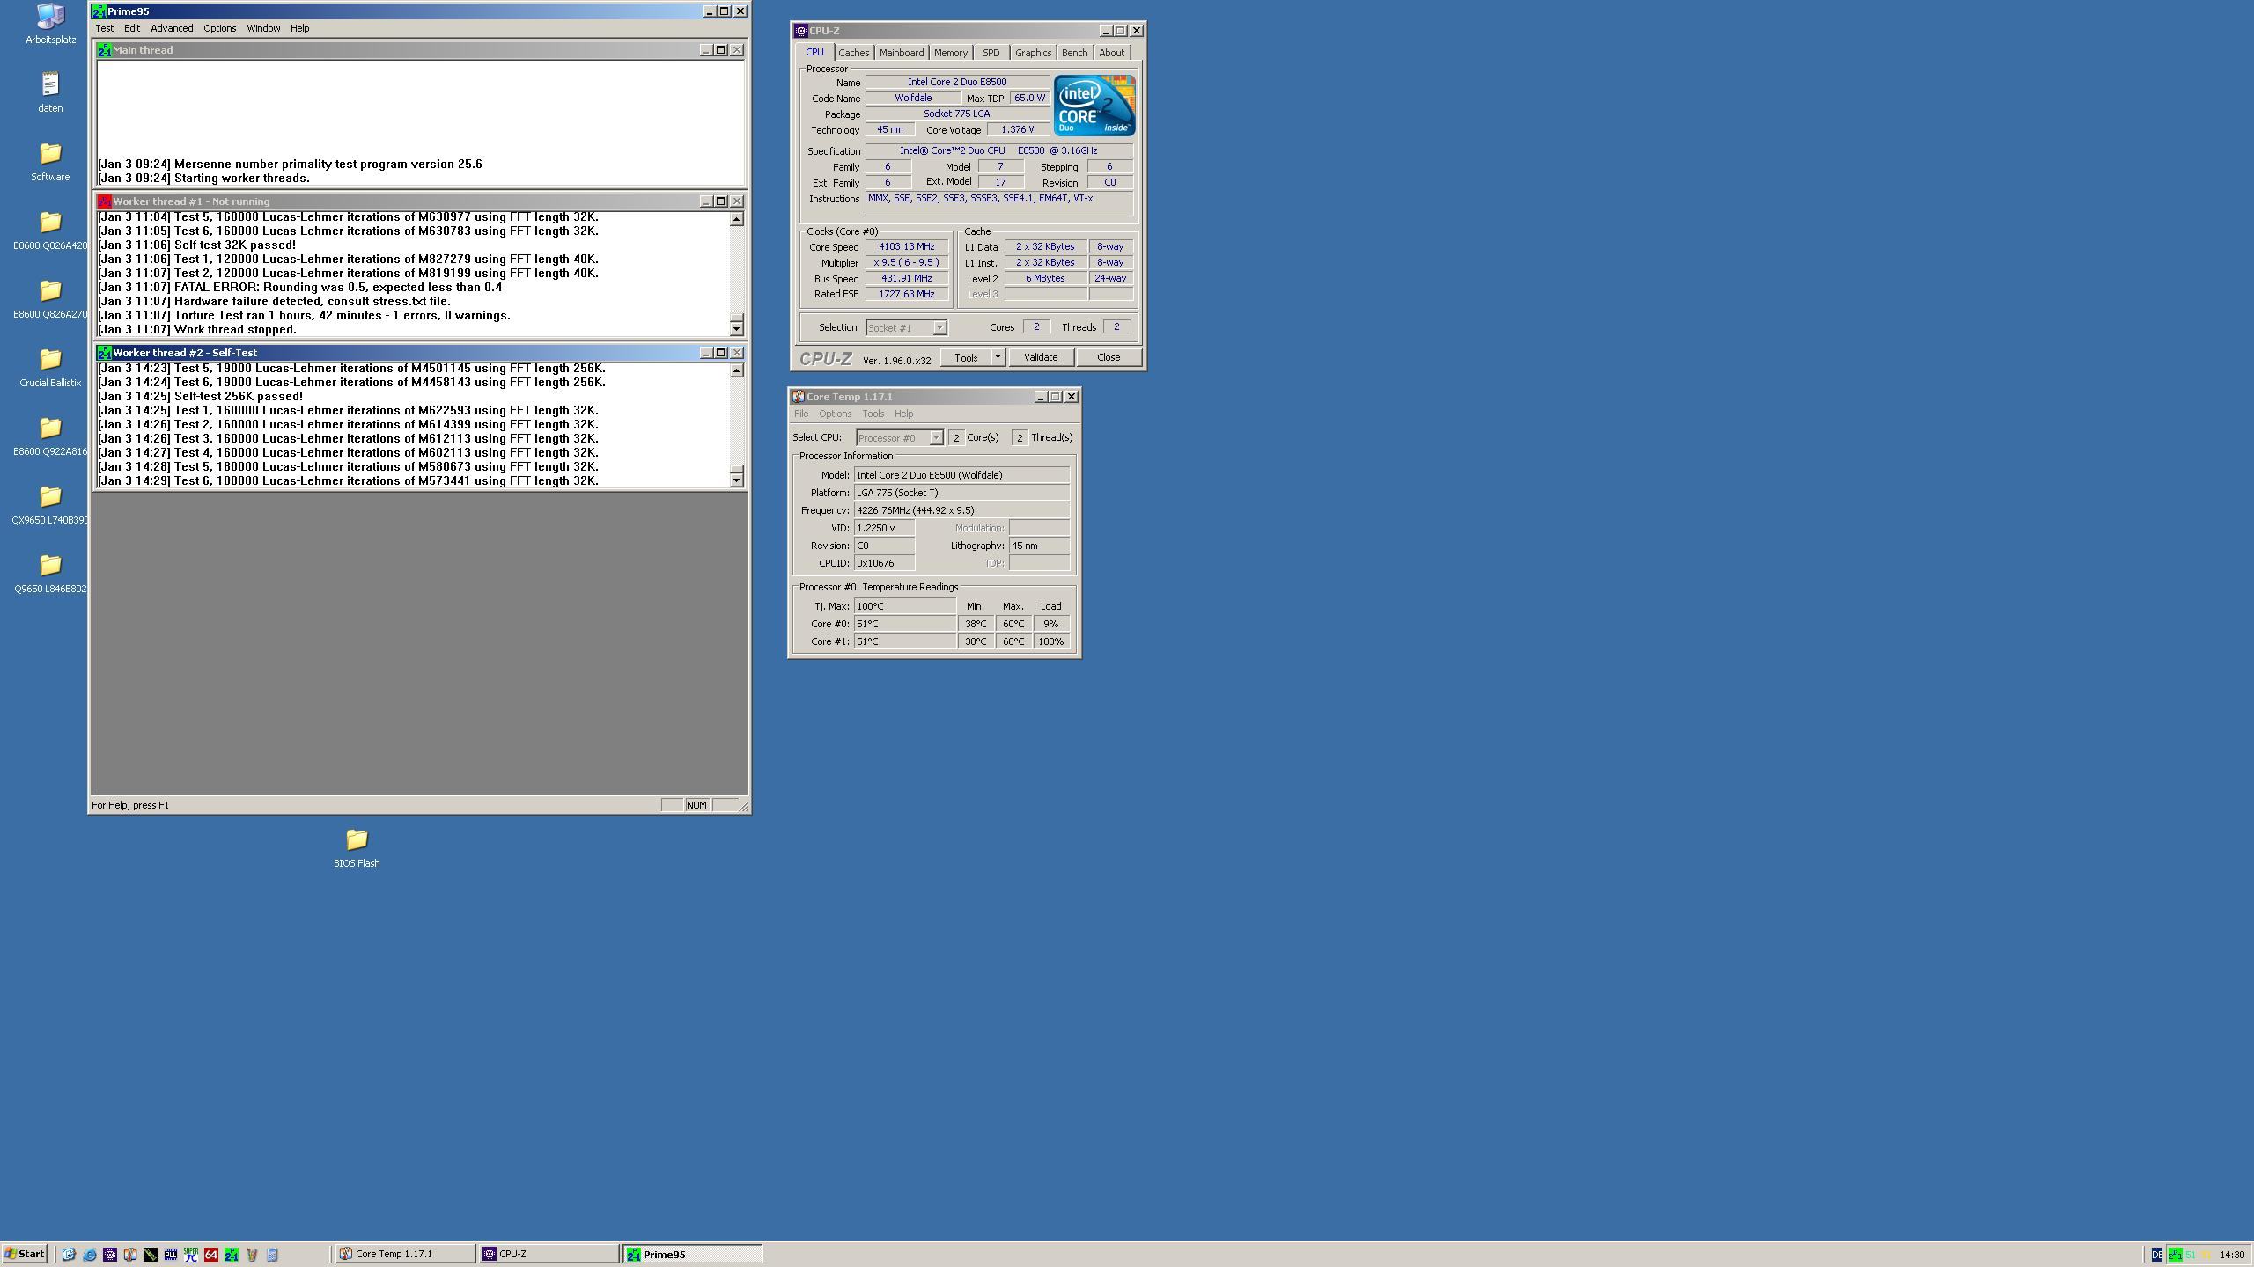
Task: Click the FATAL ERROR rounding log line
Action: pyautogui.click(x=300, y=287)
